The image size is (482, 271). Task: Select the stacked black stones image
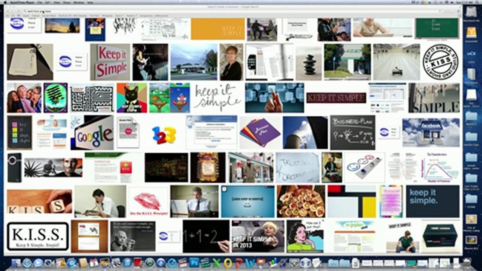(309, 62)
